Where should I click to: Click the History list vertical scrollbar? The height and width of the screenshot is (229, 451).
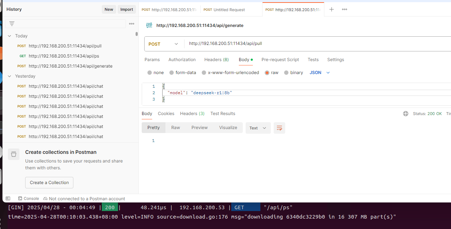[x=137, y=34]
